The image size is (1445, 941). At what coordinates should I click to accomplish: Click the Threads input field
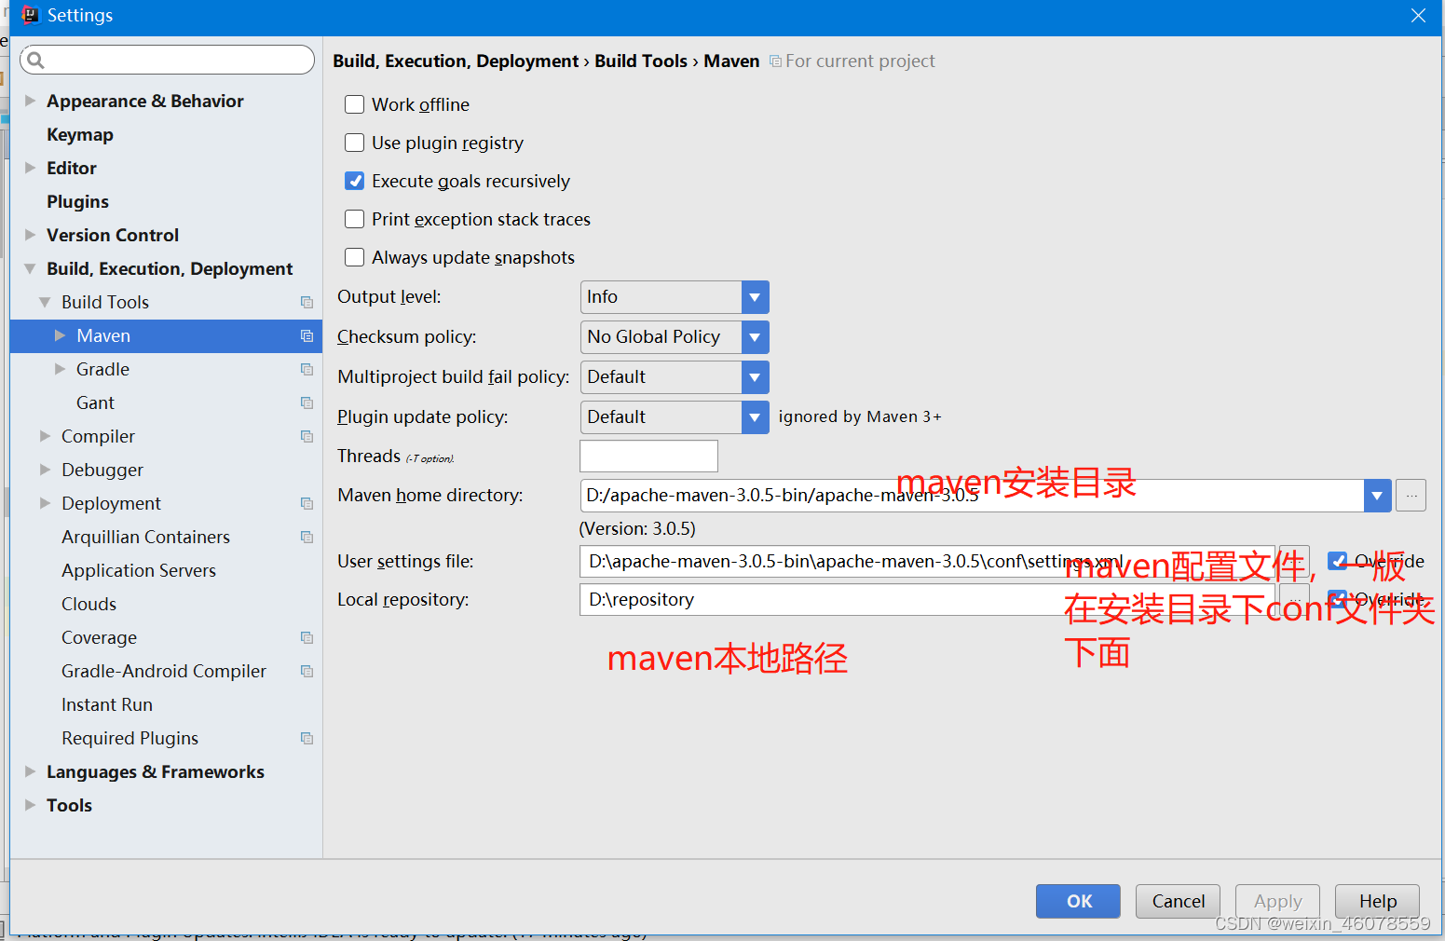(648, 457)
